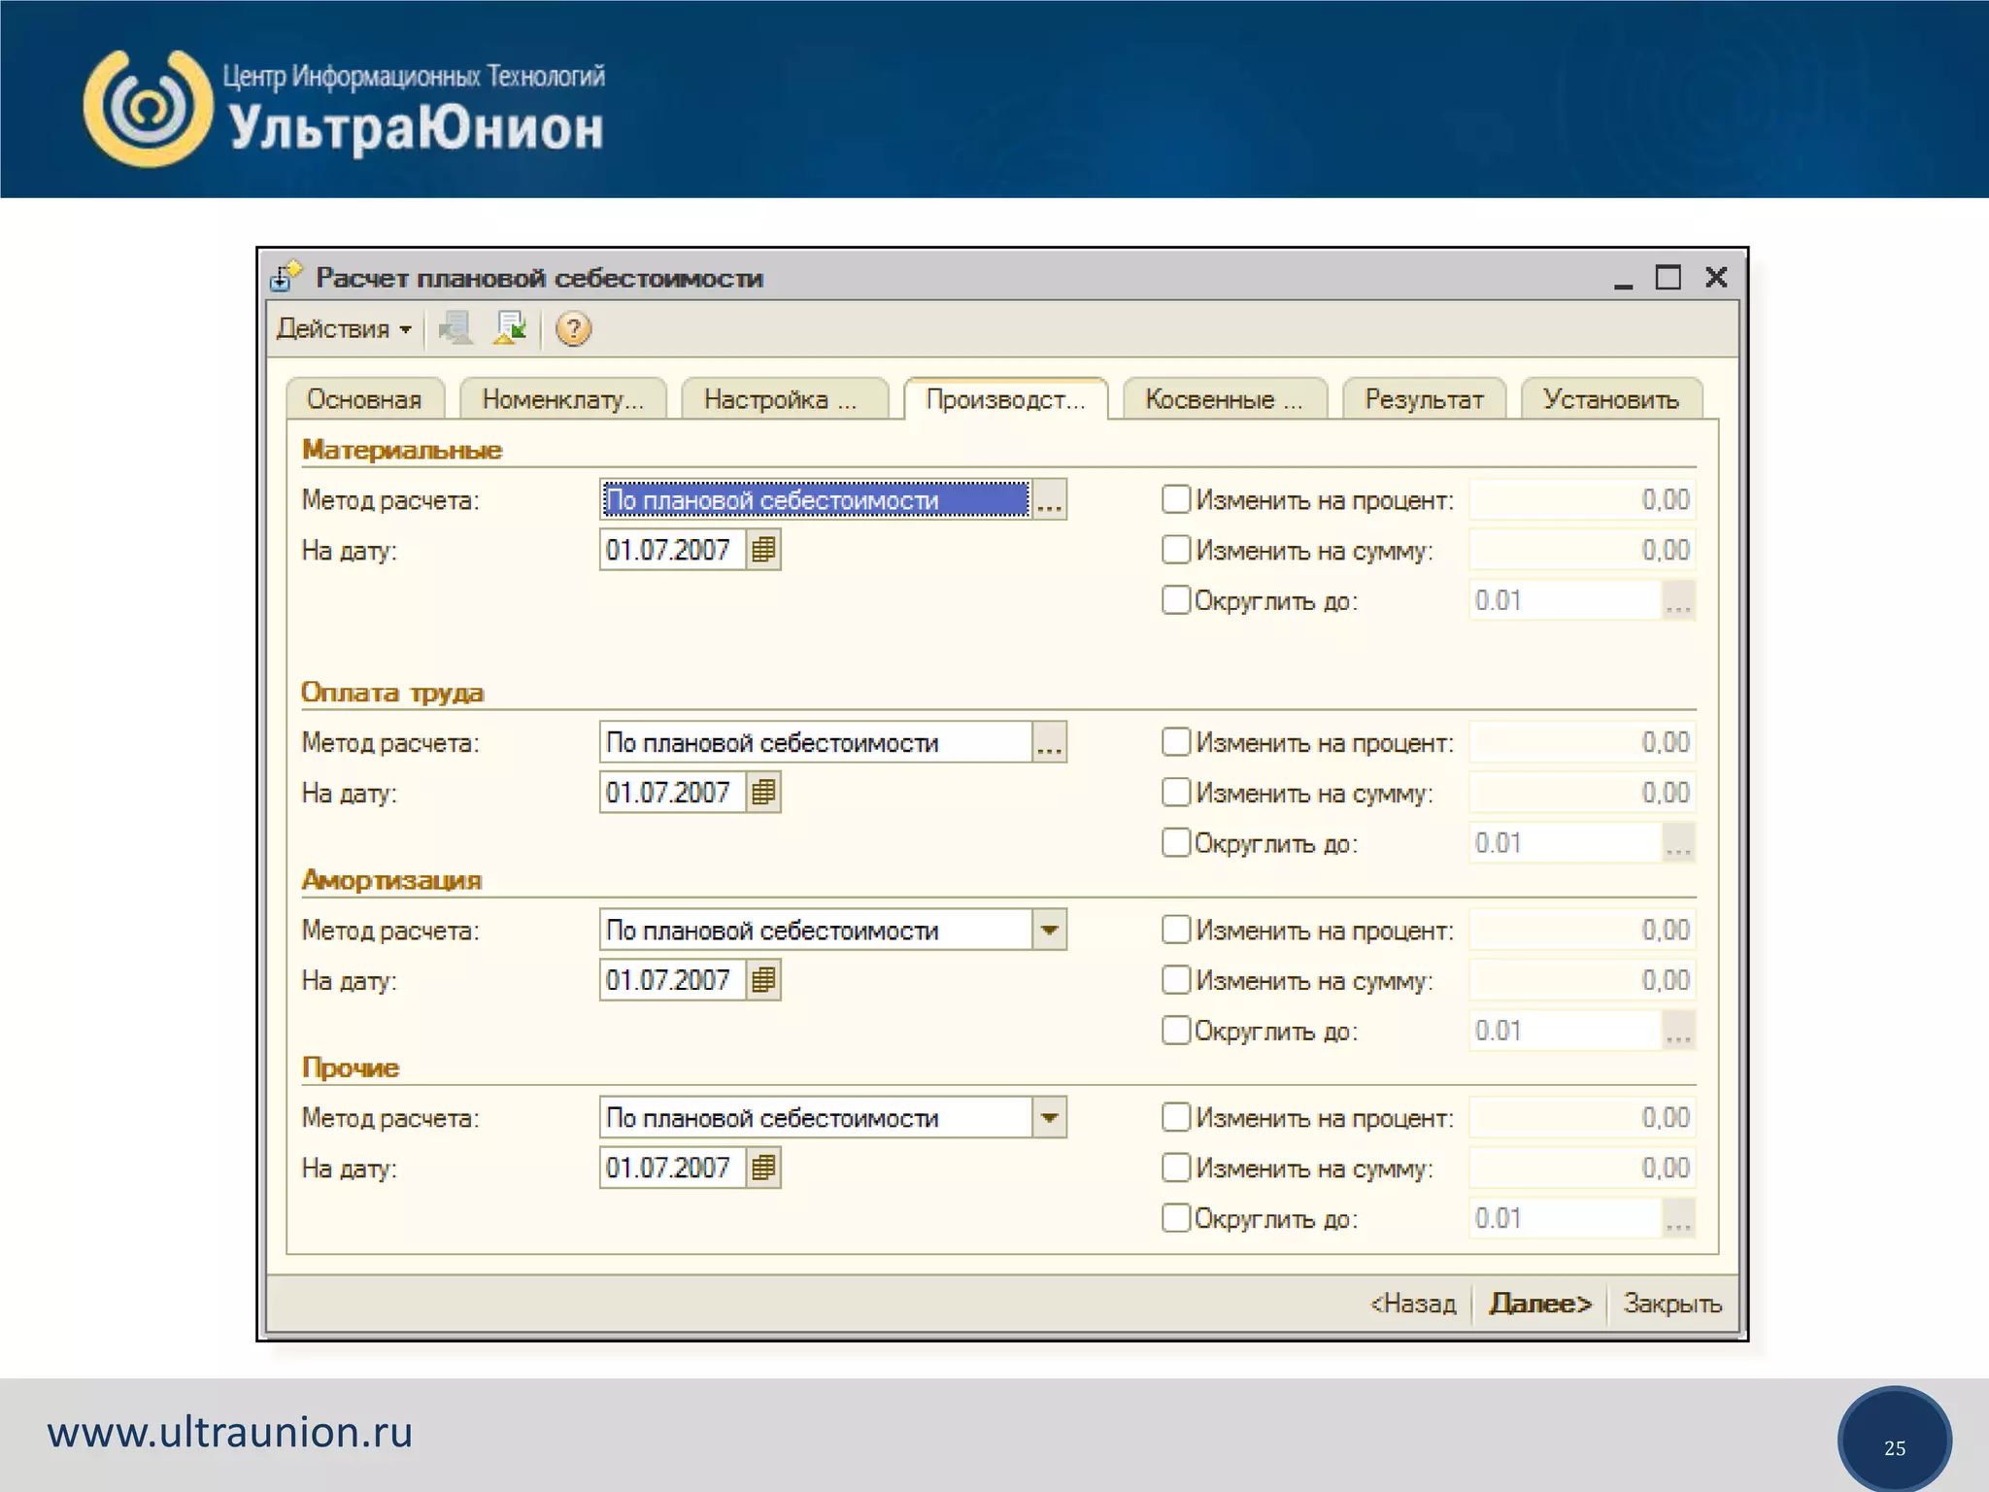The image size is (1989, 1492).
Task: Enable Изменить на процент under Прочие
Action: pyautogui.click(x=1175, y=1117)
